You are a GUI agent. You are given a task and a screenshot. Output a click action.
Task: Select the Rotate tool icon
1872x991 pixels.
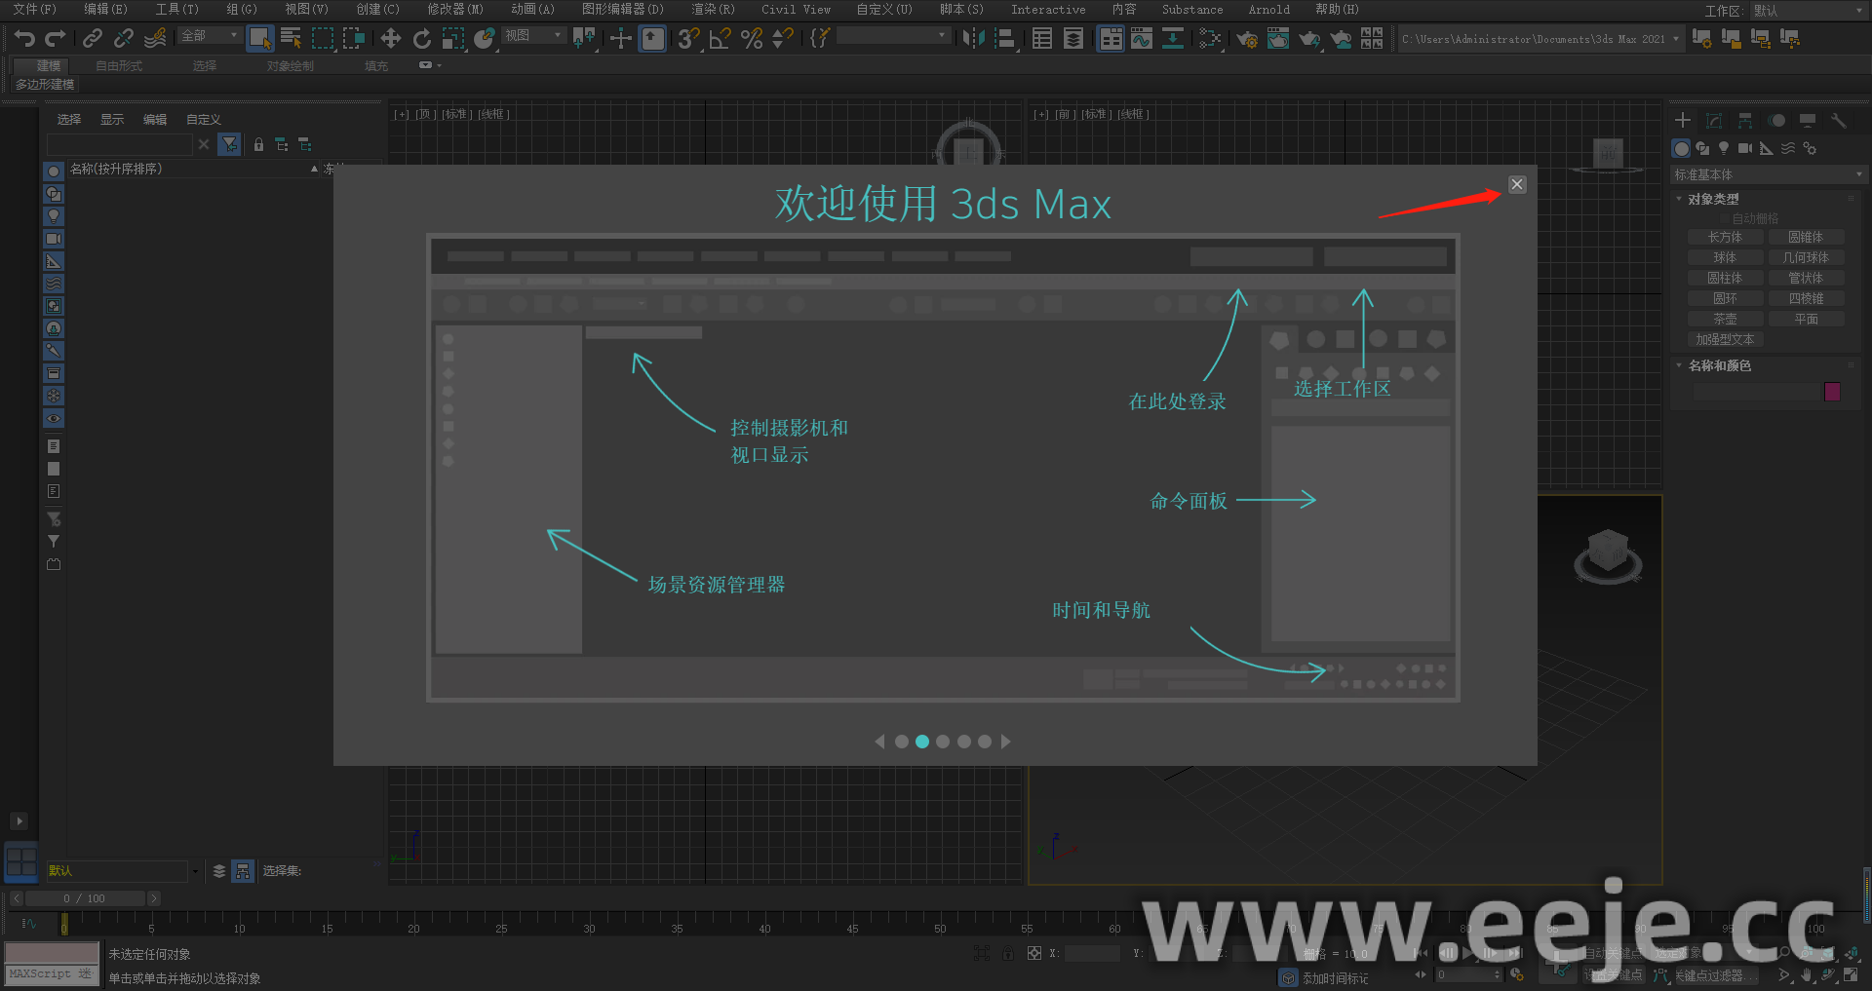[422, 38]
